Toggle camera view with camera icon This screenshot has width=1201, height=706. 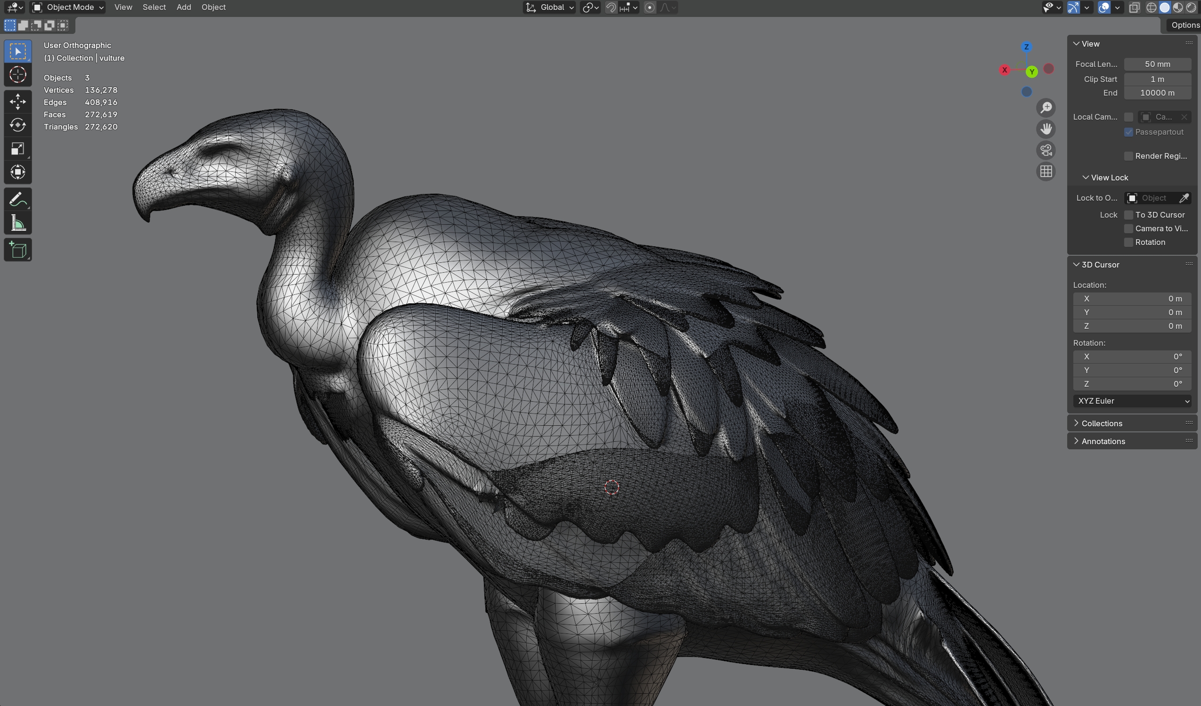[x=1046, y=151]
